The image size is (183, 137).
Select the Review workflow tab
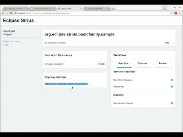tap(162, 64)
